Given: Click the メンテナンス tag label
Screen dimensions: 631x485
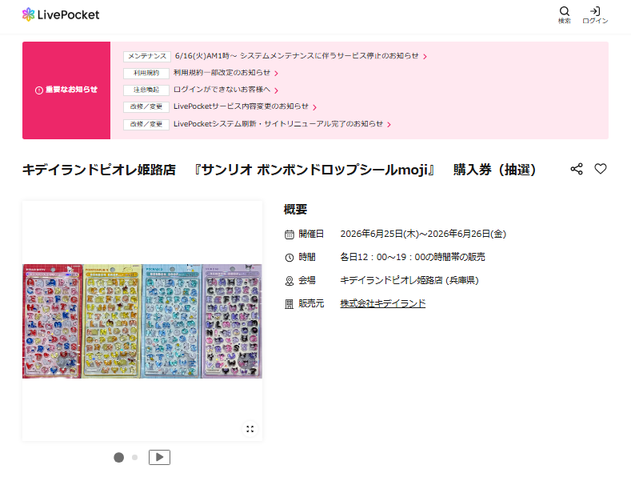Looking at the screenshot, I should coord(147,56).
